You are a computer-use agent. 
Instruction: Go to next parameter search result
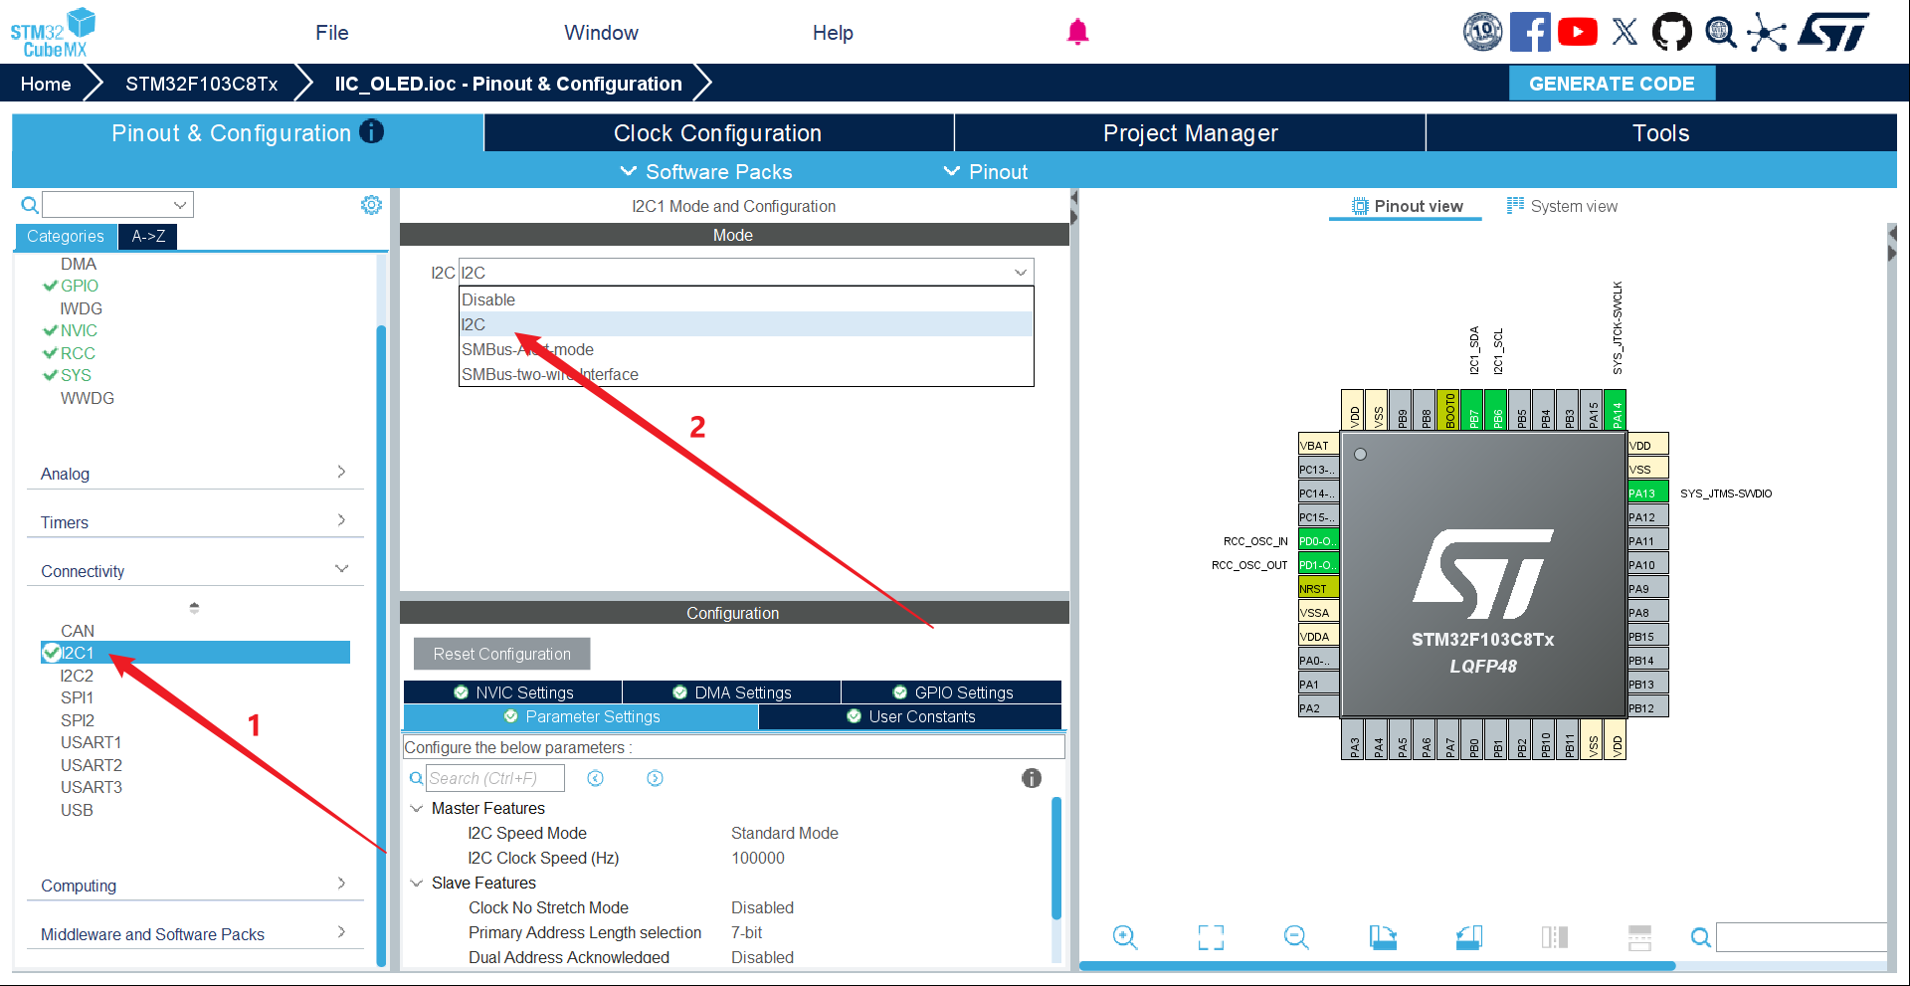[x=655, y=778]
